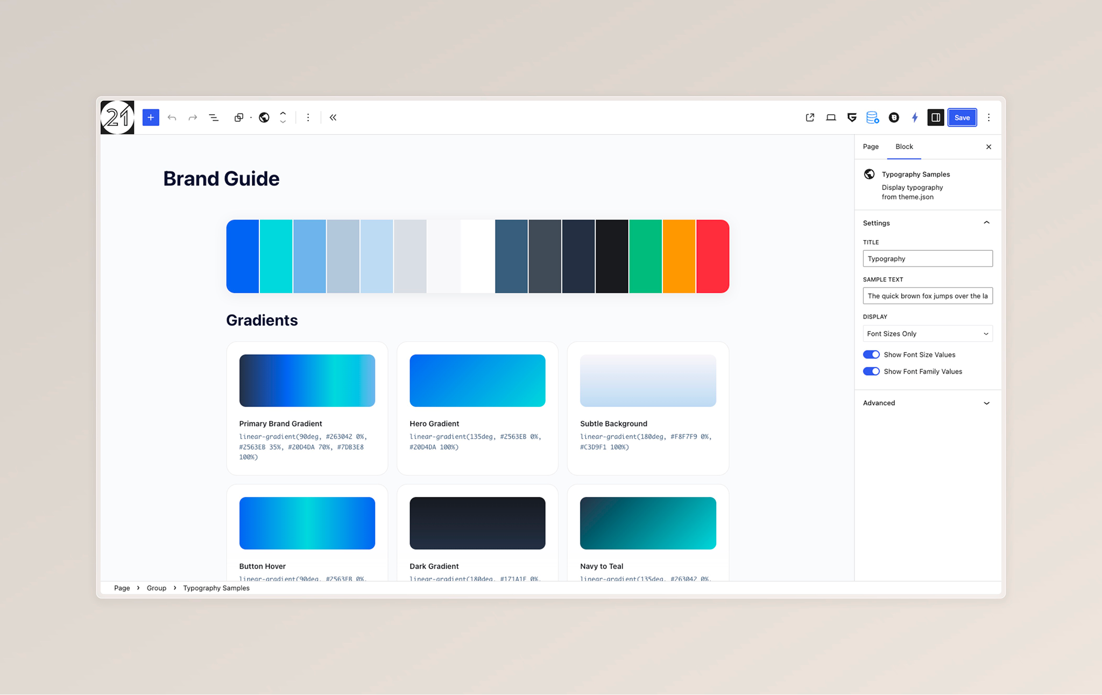The image size is (1102, 695).
Task: Click the Primary Brand Gradient preview
Action: coord(307,381)
